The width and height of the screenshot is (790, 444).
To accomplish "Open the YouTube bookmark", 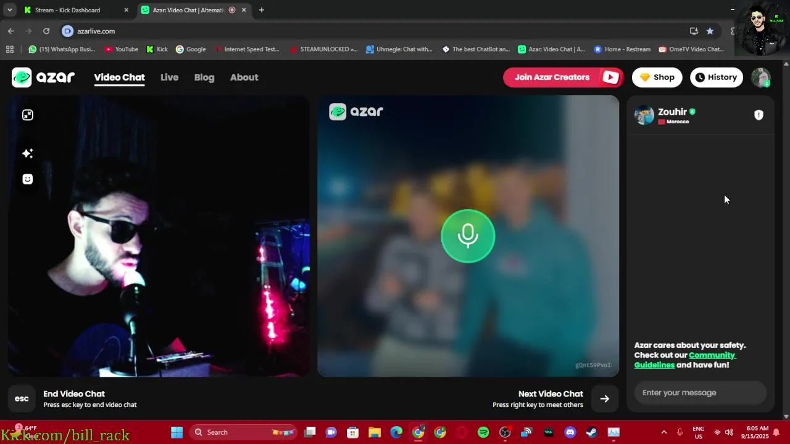I will click(122, 49).
